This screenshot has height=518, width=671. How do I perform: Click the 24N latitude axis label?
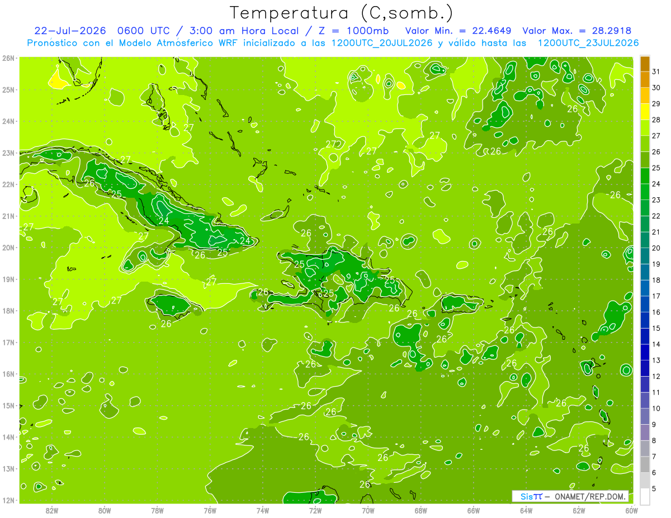(8, 121)
